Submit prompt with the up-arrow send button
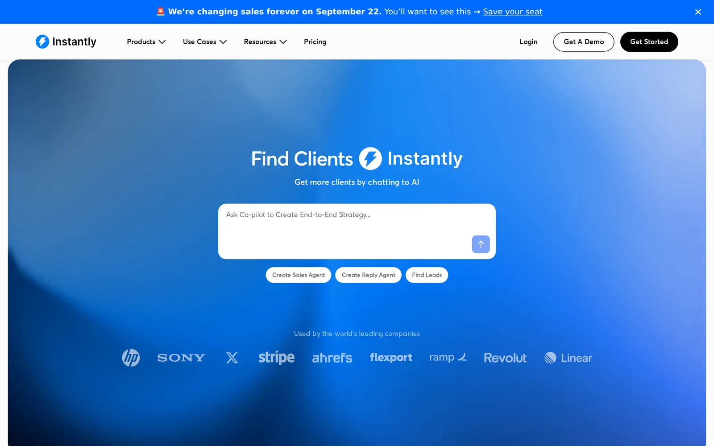 [x=481, y=244]
